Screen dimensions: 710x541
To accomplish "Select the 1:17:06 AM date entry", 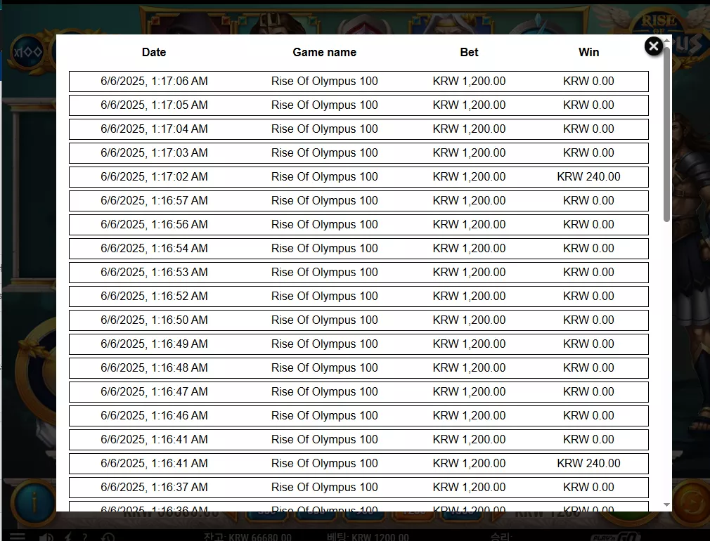I will (154, 81).
